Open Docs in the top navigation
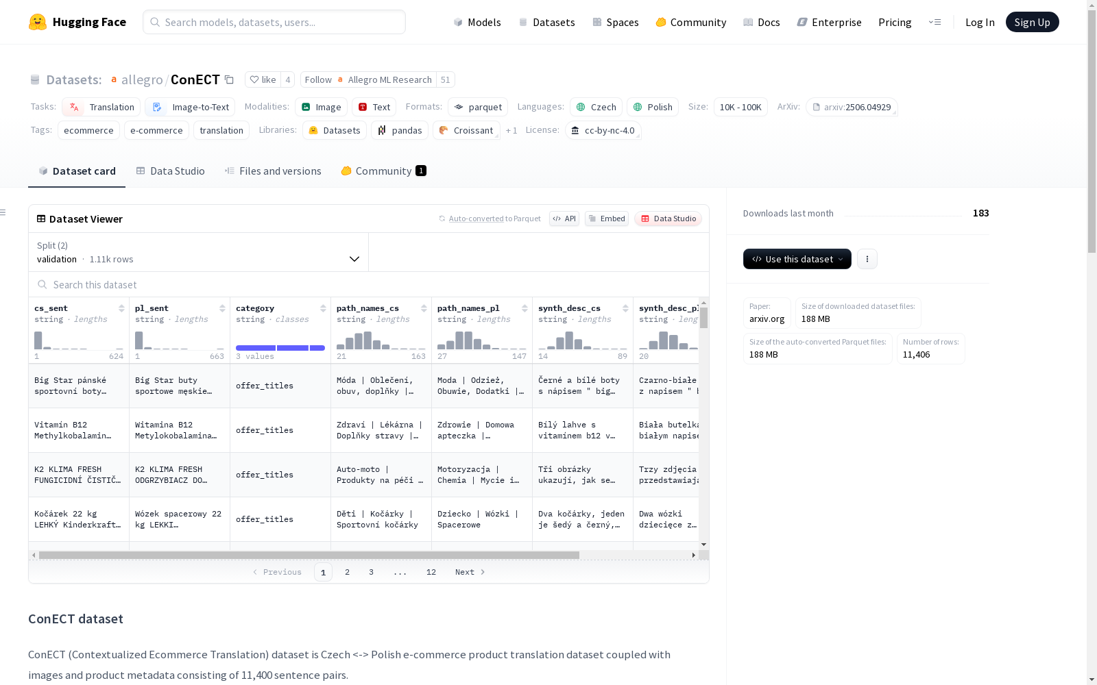Screen dimensions: 1097x685 (x=762, y=22)
